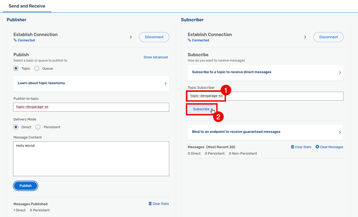Click the '0 Non-Persistent' message count

click(x=243, y=154)
